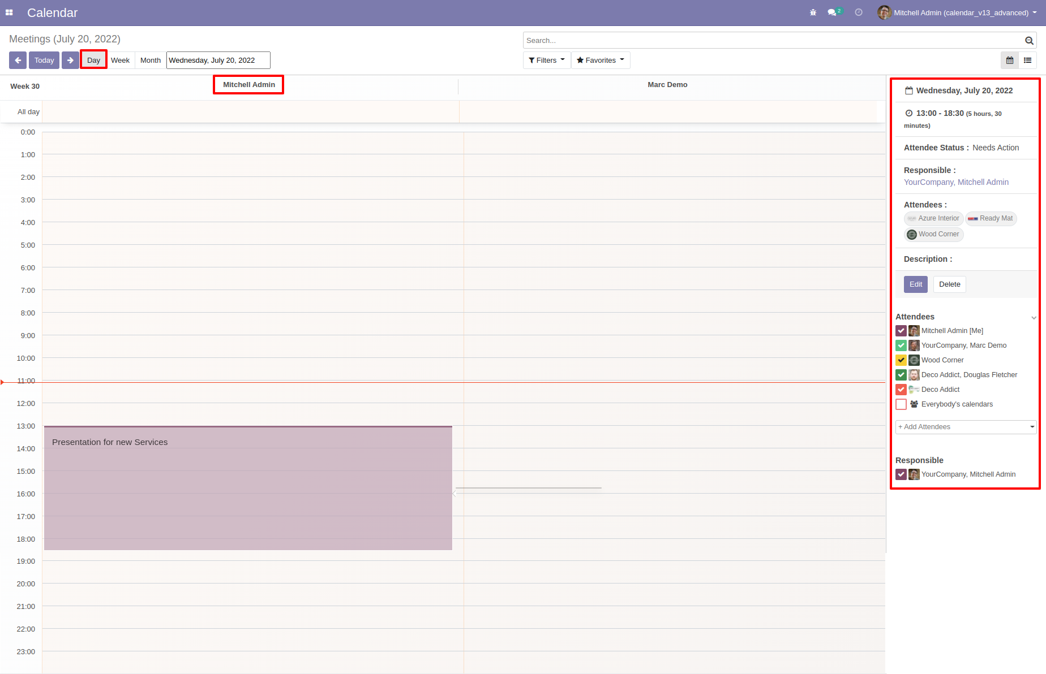Enable Everybody's calendars checkbox

click(x=901, y=404)
